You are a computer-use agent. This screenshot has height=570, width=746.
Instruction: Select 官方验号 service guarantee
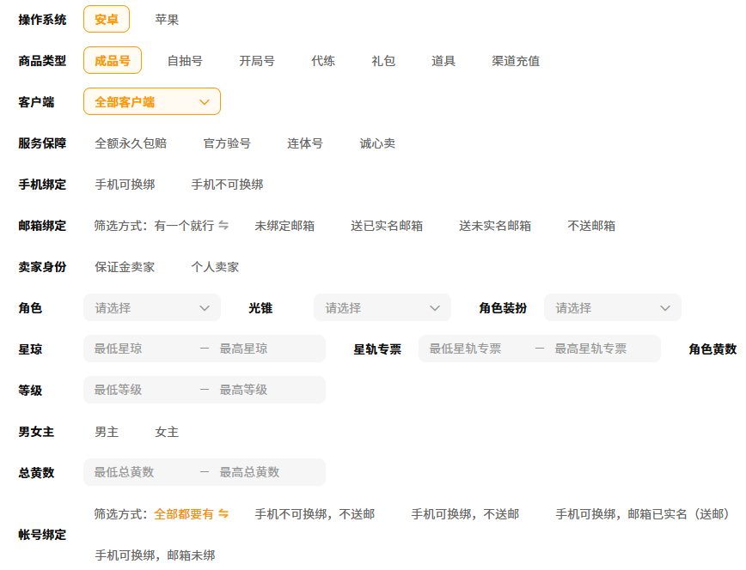[x=227, y=143]
